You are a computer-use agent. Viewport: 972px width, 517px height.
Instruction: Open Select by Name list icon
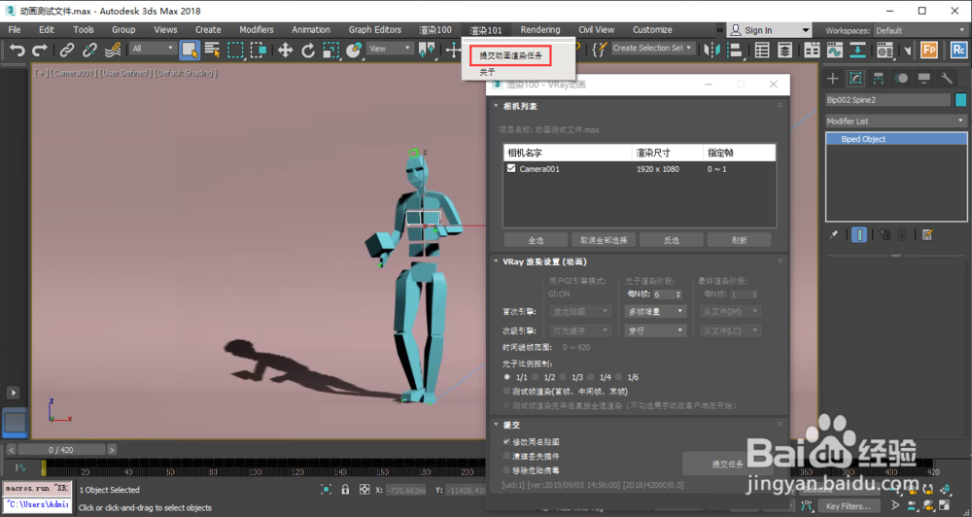tap(213, 51)
